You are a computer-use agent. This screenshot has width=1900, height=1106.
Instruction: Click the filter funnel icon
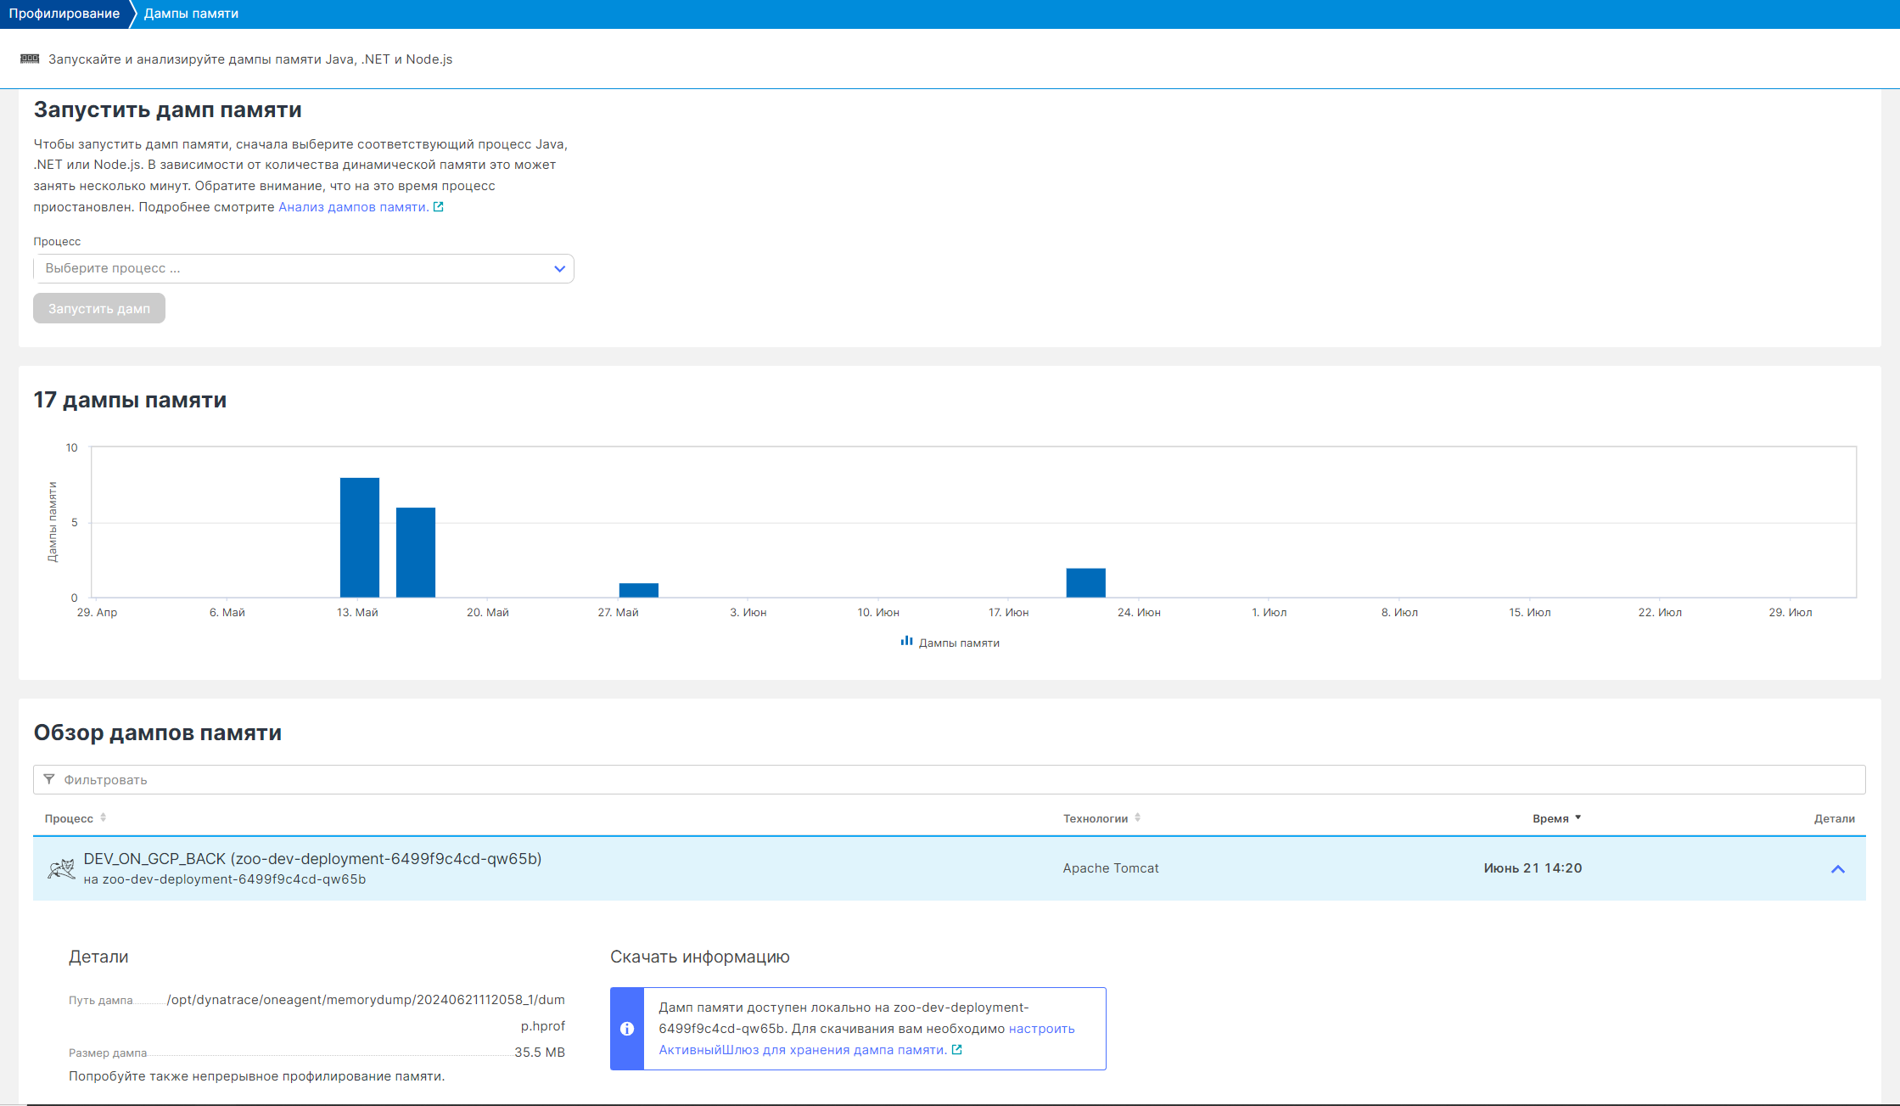tap(49, 779)
